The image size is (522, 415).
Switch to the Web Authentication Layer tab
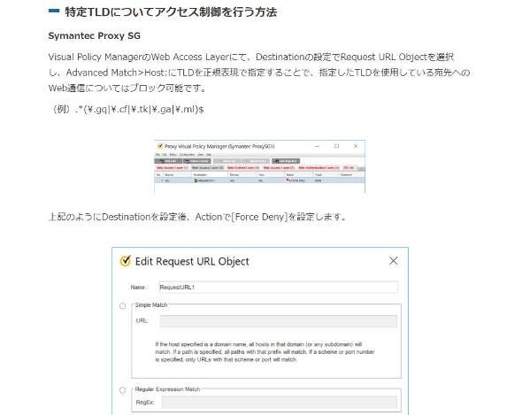tap(319, 168)
